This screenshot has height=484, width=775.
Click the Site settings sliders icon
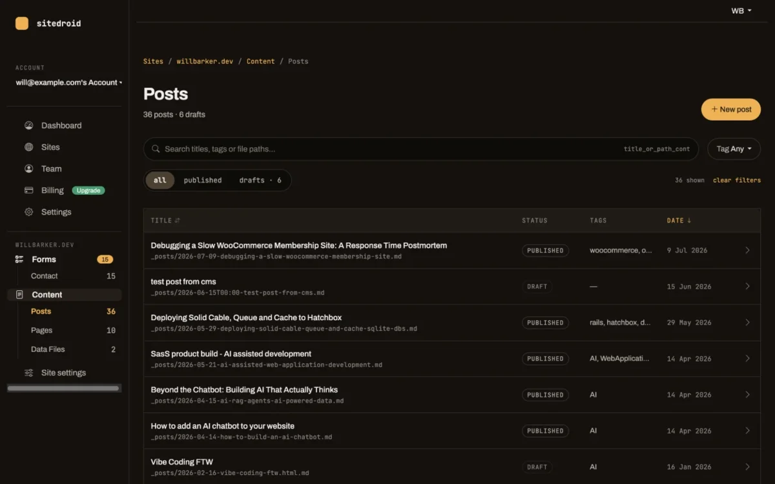28,372
